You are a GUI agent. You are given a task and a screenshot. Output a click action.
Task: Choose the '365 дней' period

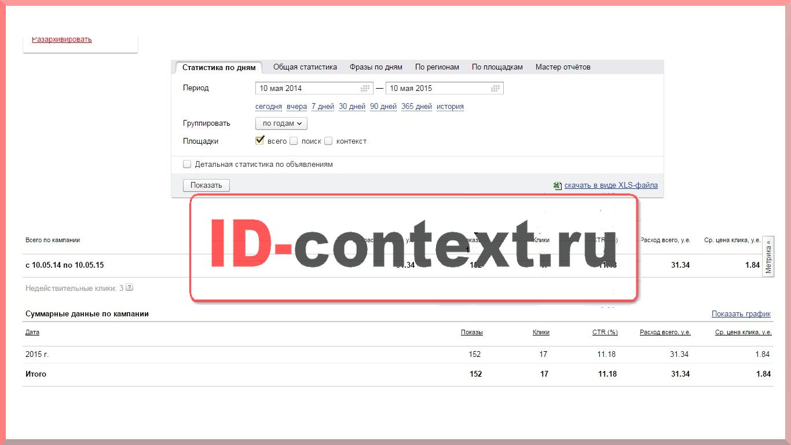pyautogui.click(x=416, y=107)
